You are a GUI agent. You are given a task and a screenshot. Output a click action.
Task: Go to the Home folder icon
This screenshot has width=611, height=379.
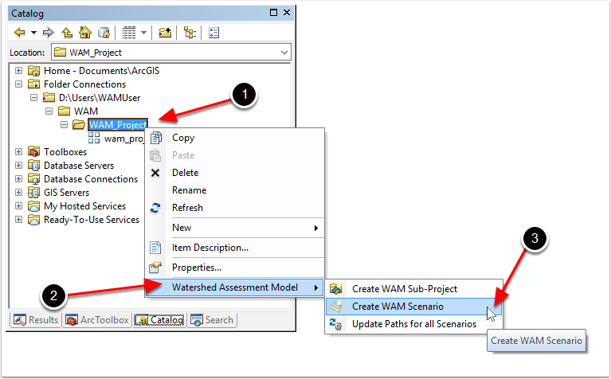[x=85, y=33]
